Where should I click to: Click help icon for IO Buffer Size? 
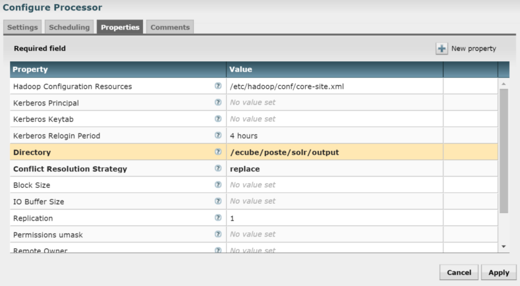217,202
